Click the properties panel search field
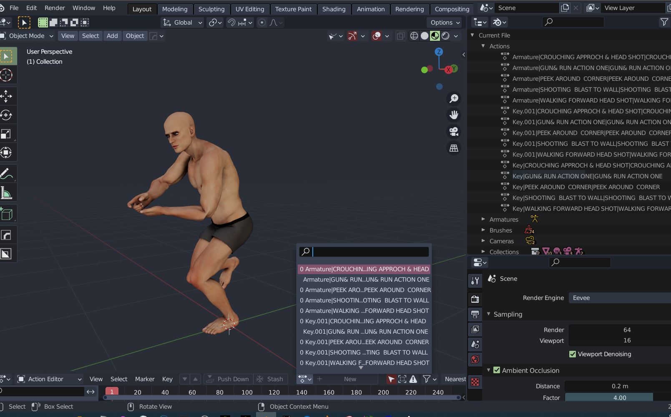 tap(580, 262)
